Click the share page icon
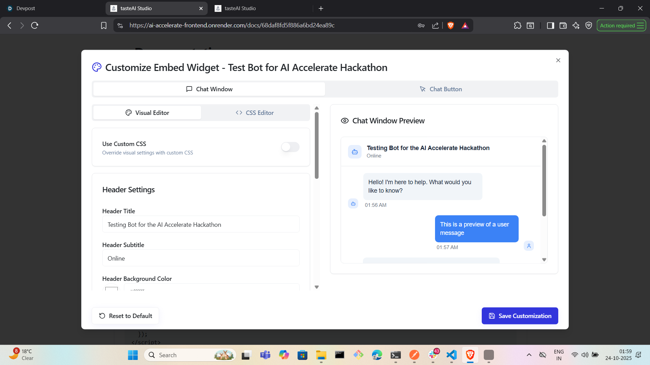The image size is (650, 365). (x=435, y=25)
